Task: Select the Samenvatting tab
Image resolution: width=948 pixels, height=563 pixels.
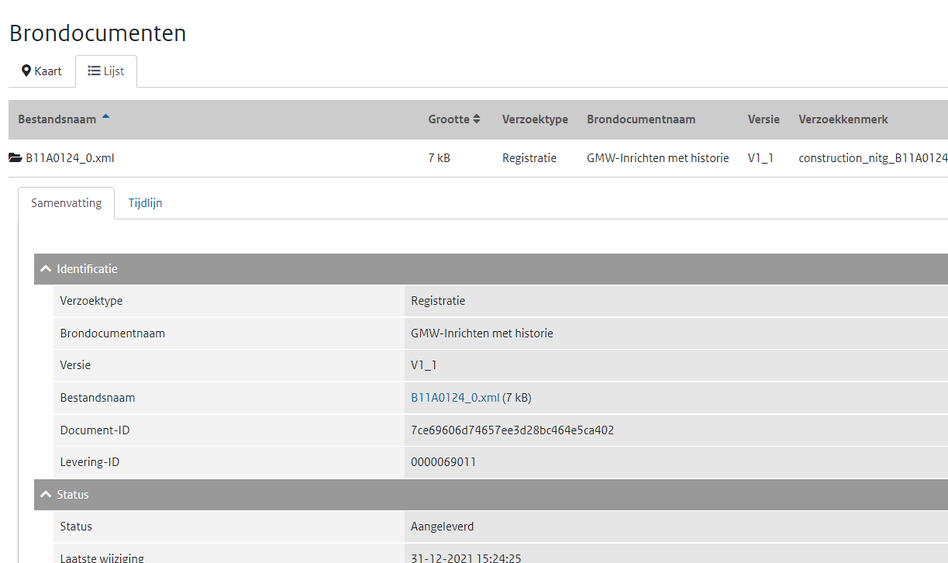Action: click(x=66, y=203)
